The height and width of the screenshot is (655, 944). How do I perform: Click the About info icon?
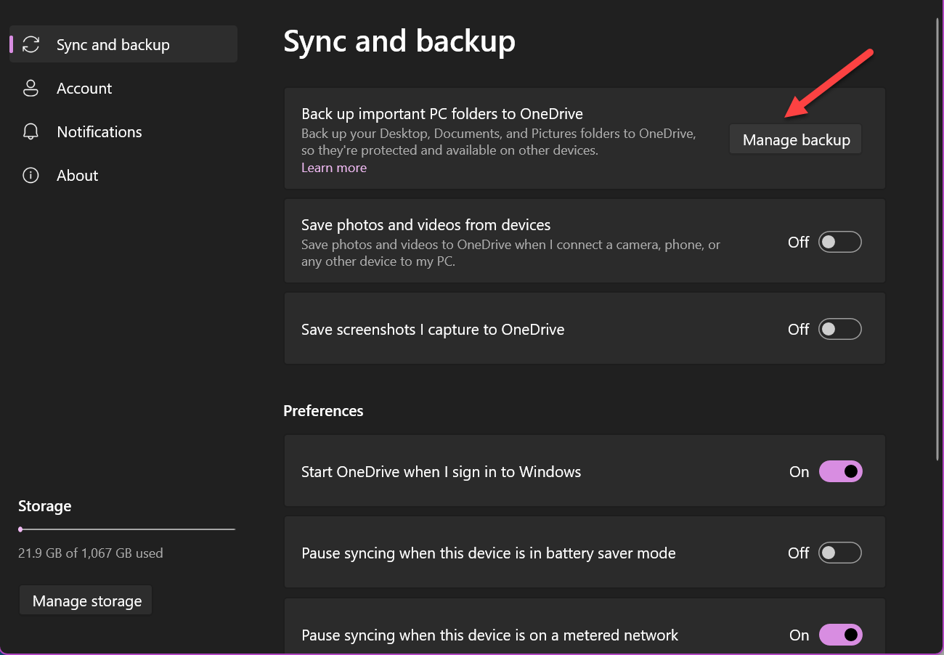coord(30,176)
